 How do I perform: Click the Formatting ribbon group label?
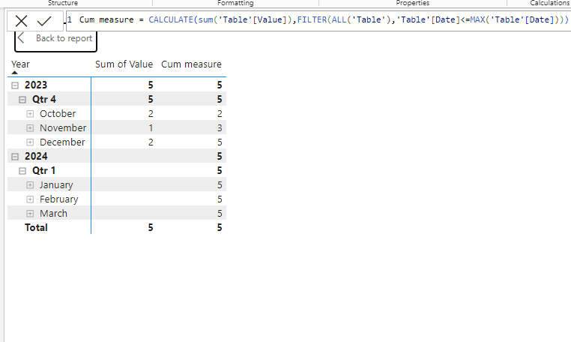tap(235, 3)
